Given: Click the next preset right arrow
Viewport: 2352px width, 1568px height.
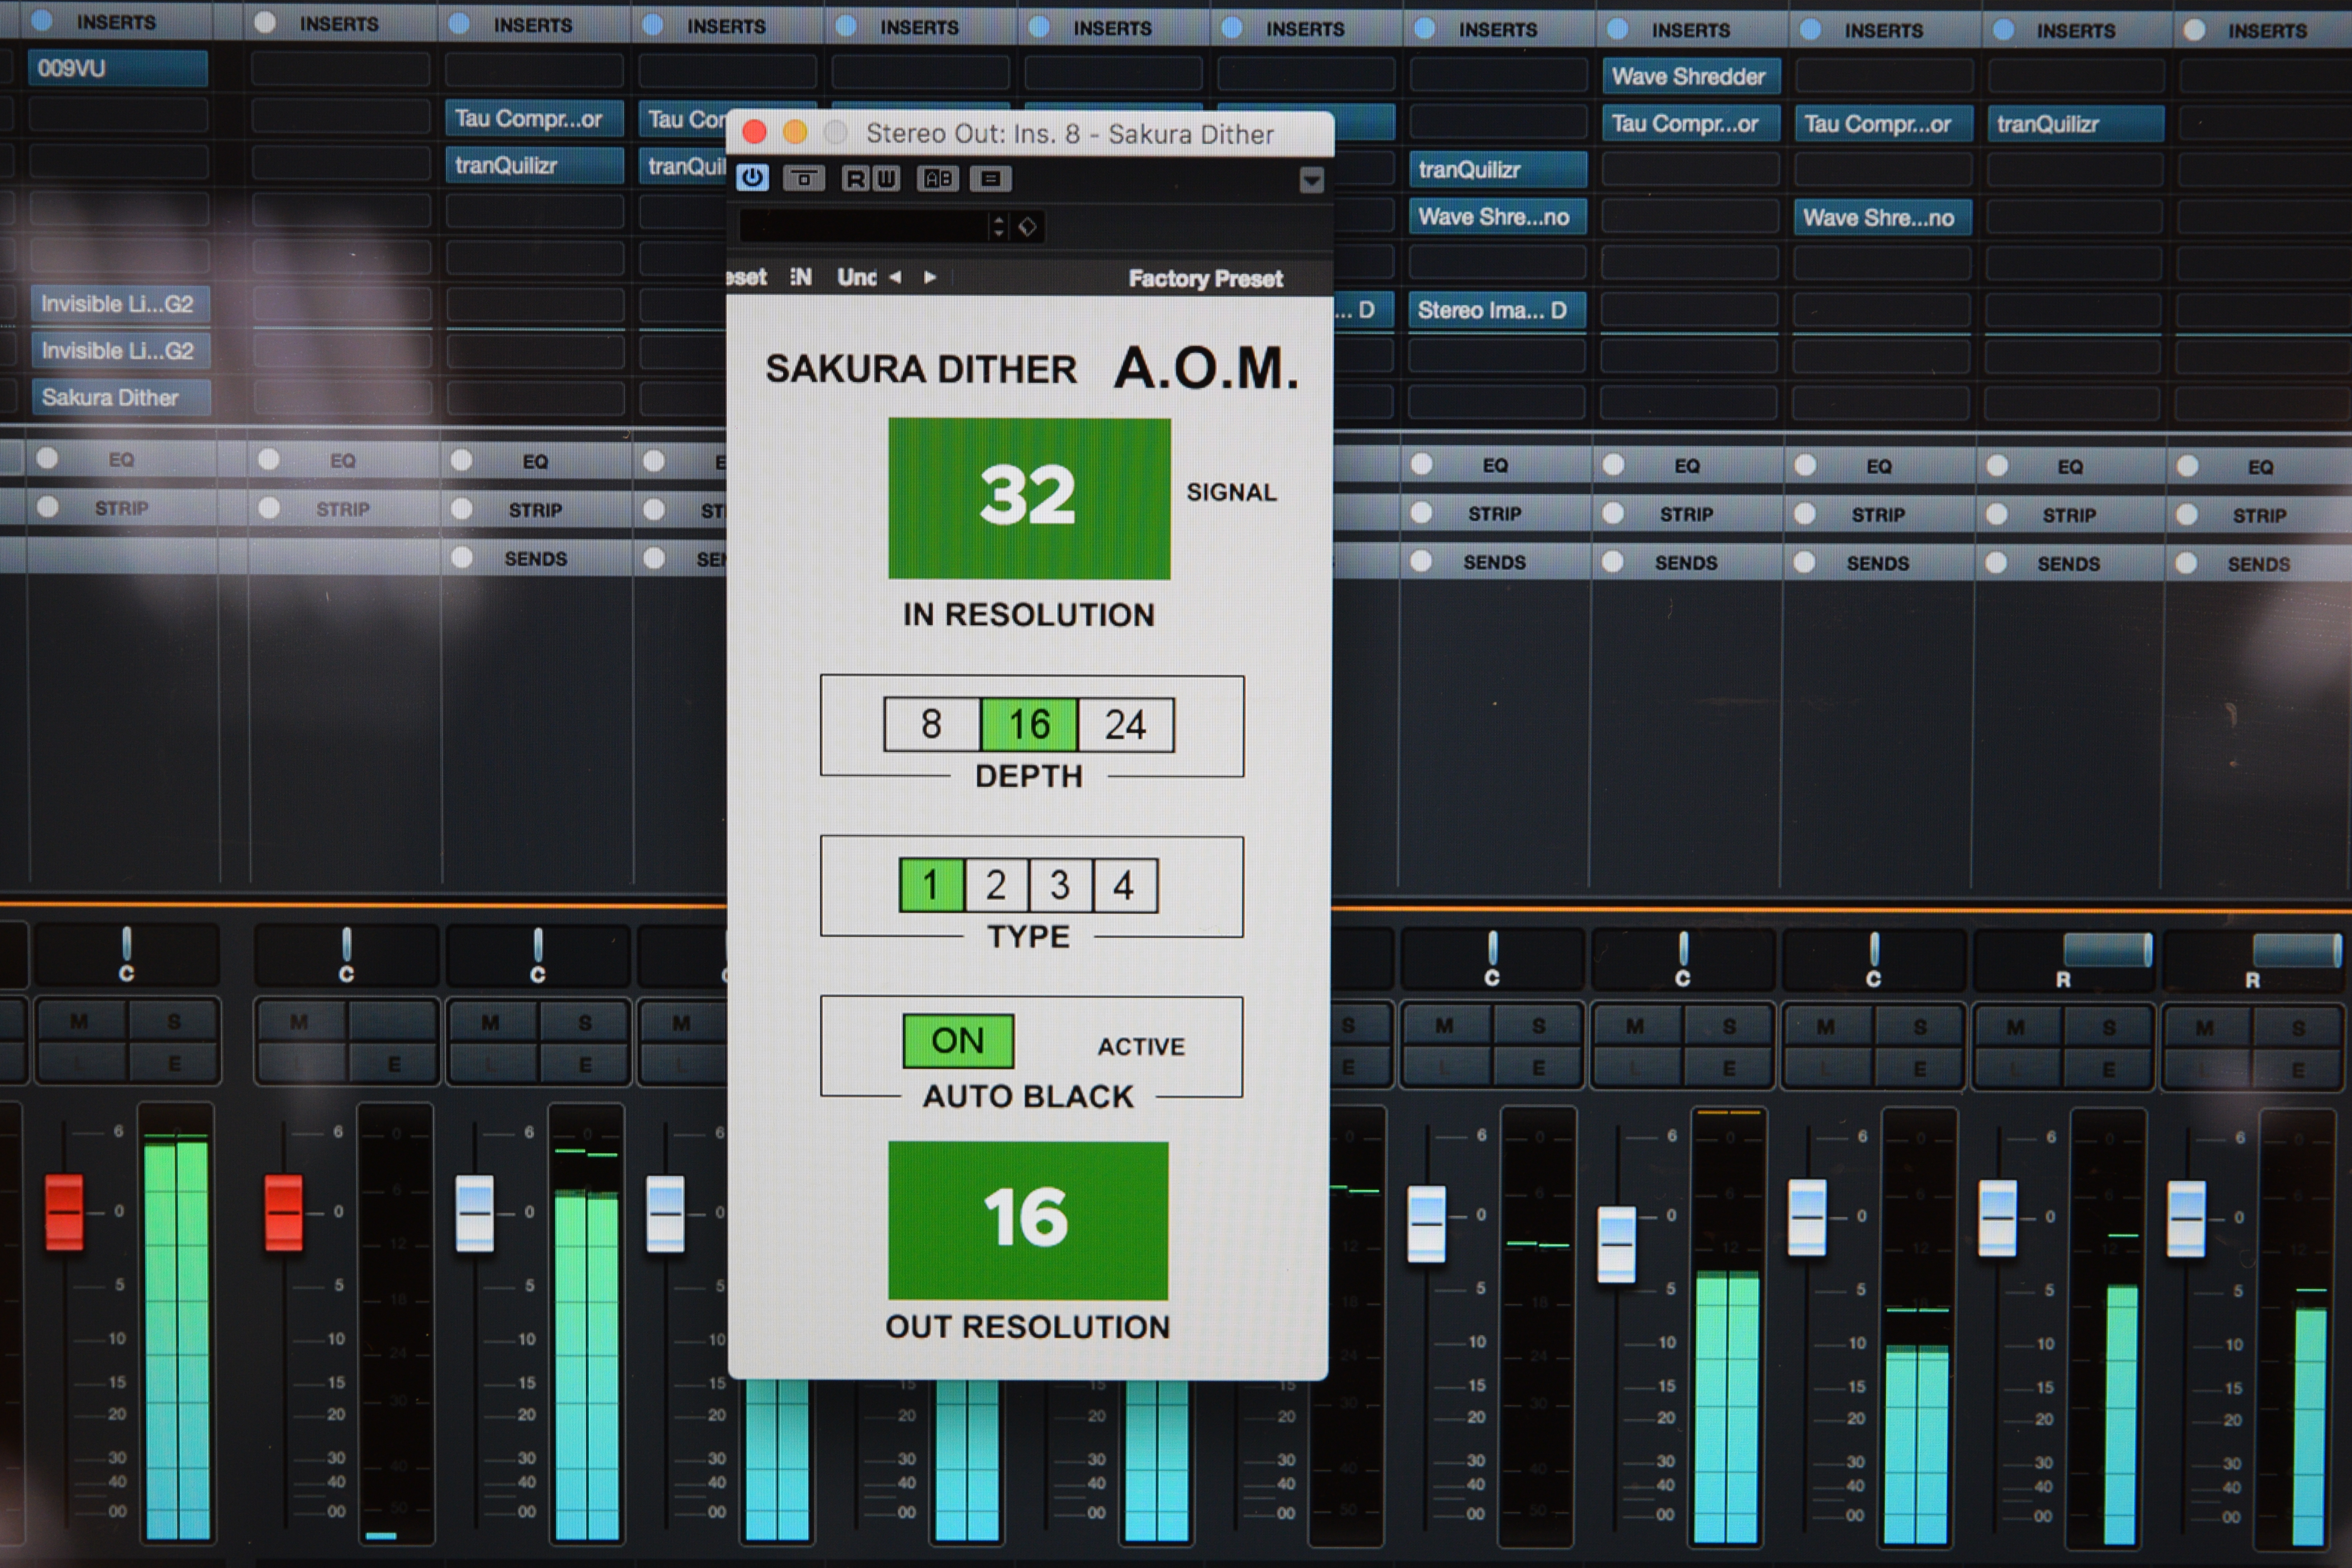Looking at the screenshot, I should pos(930,277).
